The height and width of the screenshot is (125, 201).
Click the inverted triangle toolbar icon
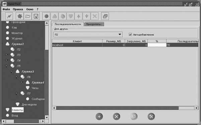click(71, 16)
